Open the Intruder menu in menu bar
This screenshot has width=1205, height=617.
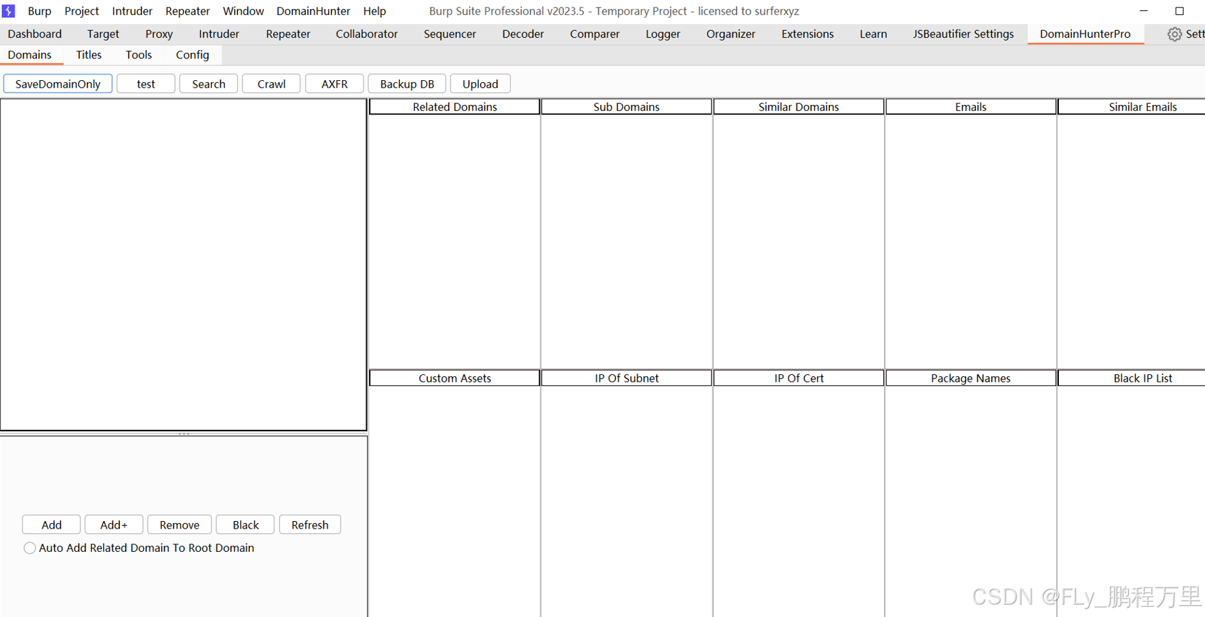point(132,11)
